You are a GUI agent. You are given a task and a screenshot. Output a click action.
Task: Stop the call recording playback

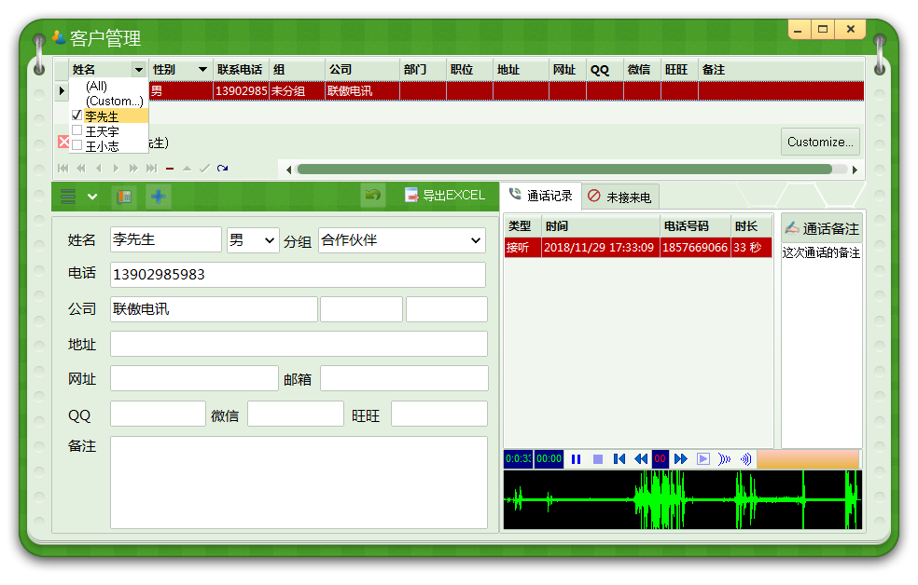point(598,459)
